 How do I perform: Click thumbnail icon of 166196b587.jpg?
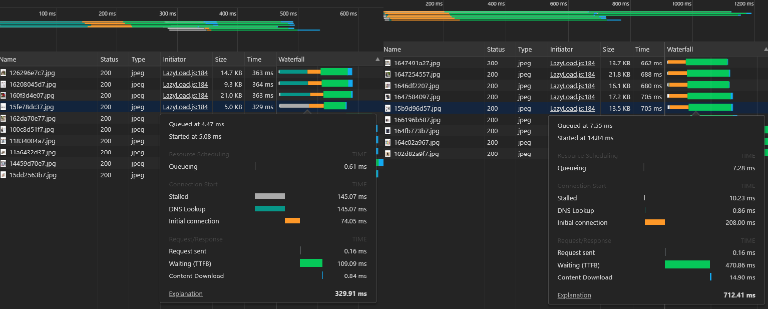[388, 120]
